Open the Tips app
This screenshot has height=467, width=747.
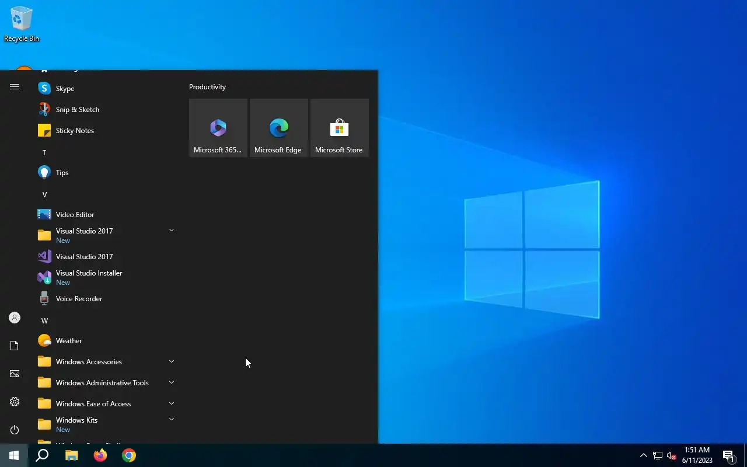106,173
